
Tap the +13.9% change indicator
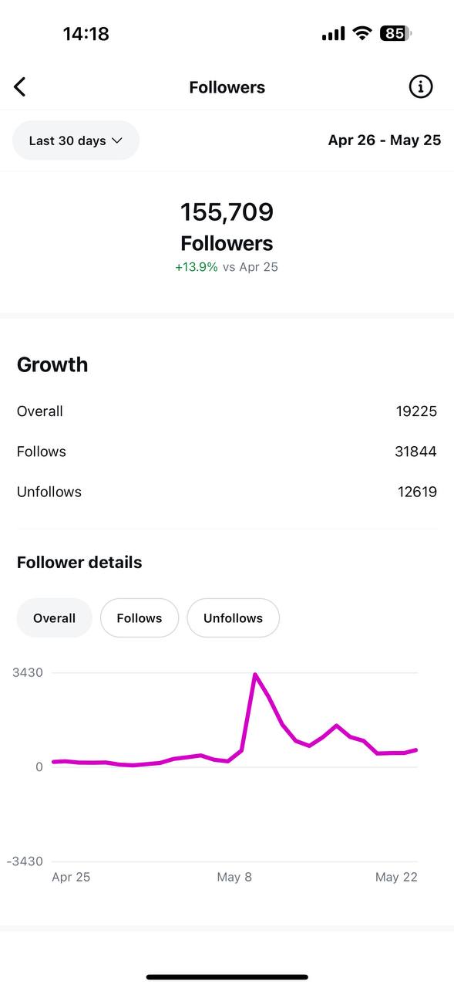point(197,267)
